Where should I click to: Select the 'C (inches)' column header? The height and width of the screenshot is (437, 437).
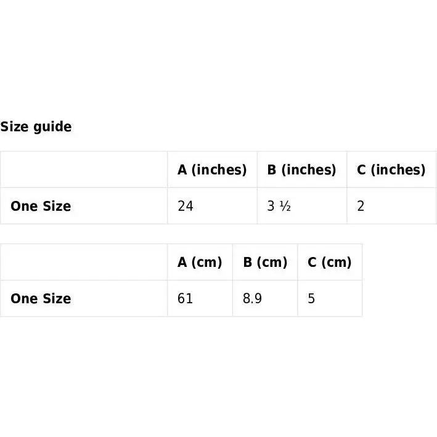[391, 169]
